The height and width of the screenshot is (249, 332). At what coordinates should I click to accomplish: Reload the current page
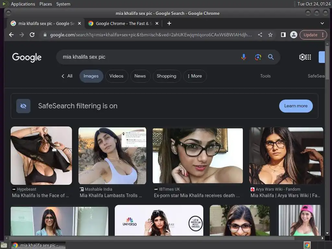pos(32,35)
